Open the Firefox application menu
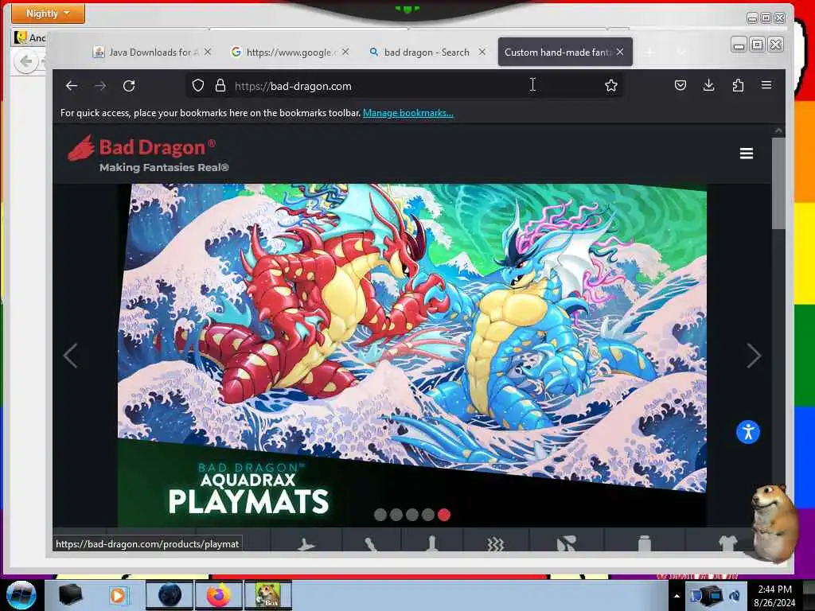 pos(766,85)
